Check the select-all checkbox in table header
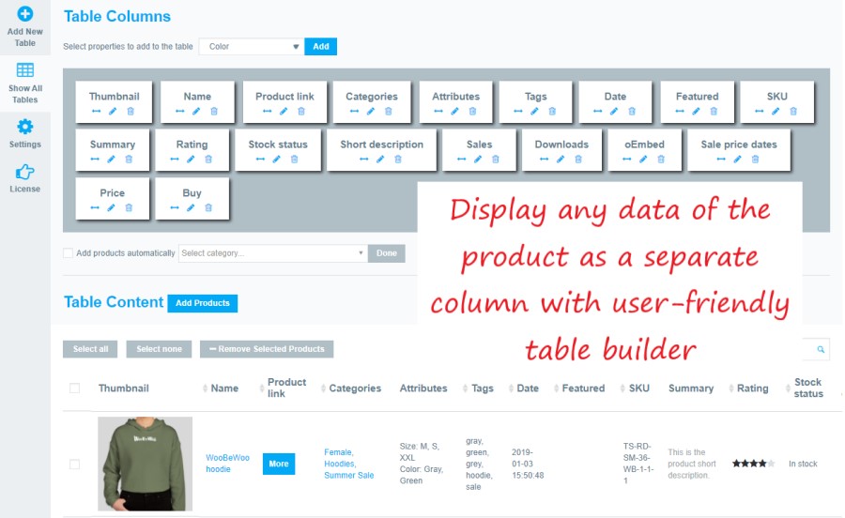Image resolution: width=845 pixels, height=518 pixels. point(75,388)
